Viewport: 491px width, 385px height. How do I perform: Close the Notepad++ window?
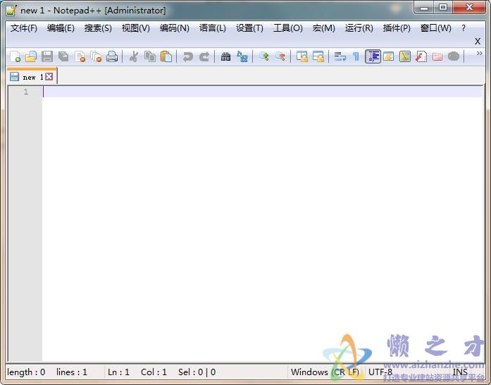(x=468, y=7)
